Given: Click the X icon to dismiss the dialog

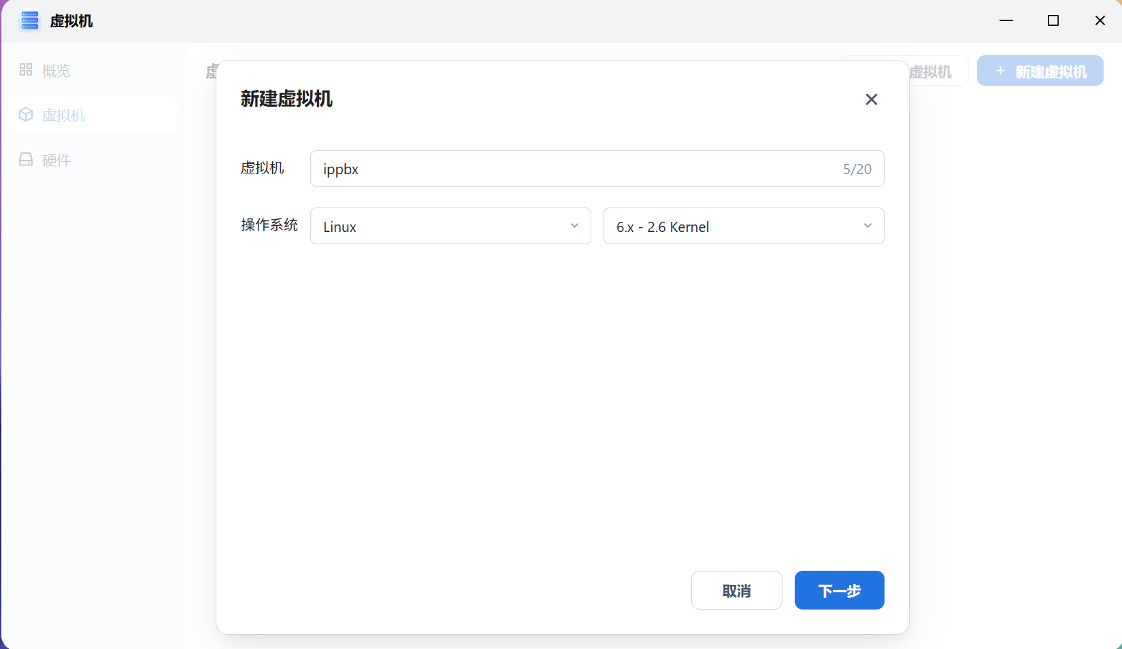Looking at the screenshot, I should pos(872,99).
